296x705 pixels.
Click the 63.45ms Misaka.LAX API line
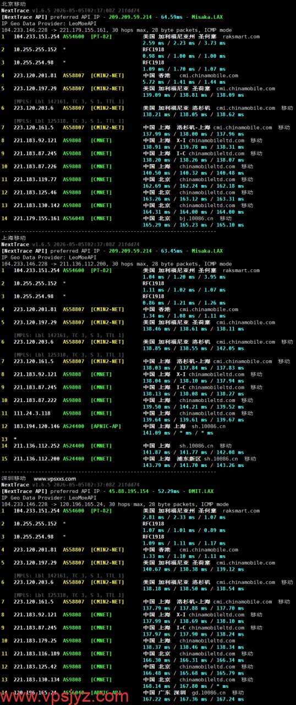coord(112,251)
